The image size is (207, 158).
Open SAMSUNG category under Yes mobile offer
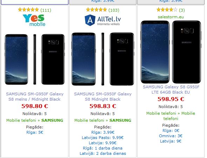tap(52, 120)
